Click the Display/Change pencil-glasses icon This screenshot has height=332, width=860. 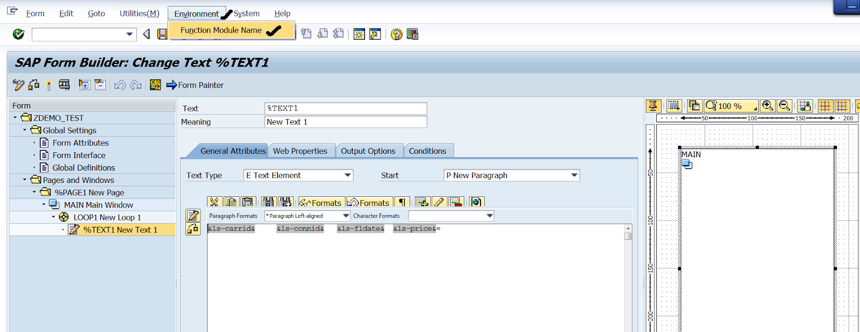(x=18, y=85)
